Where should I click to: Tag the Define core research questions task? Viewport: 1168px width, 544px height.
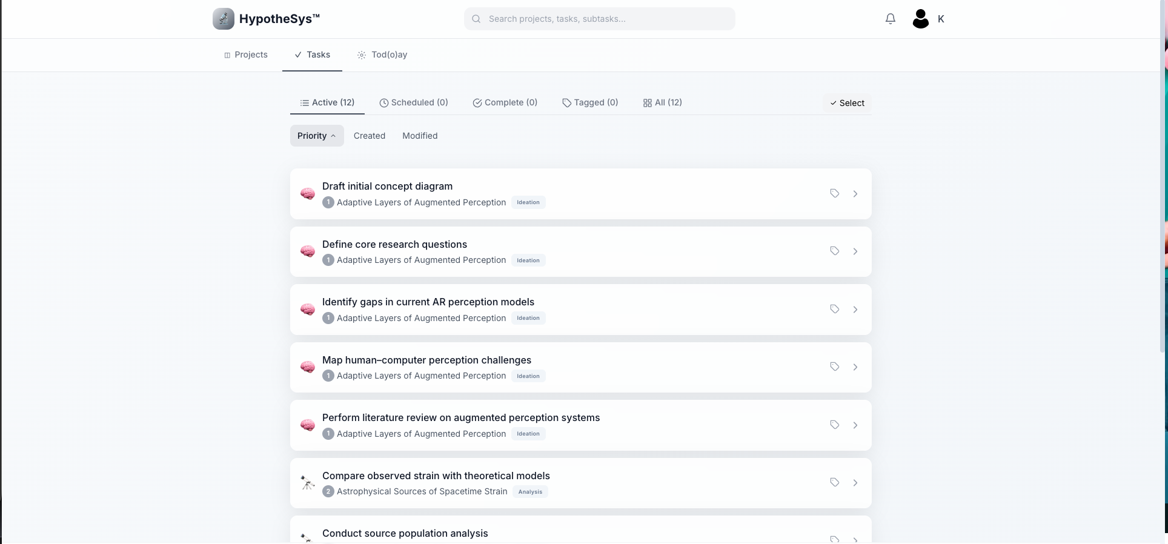pyautogui.click(x=835, y=251)
